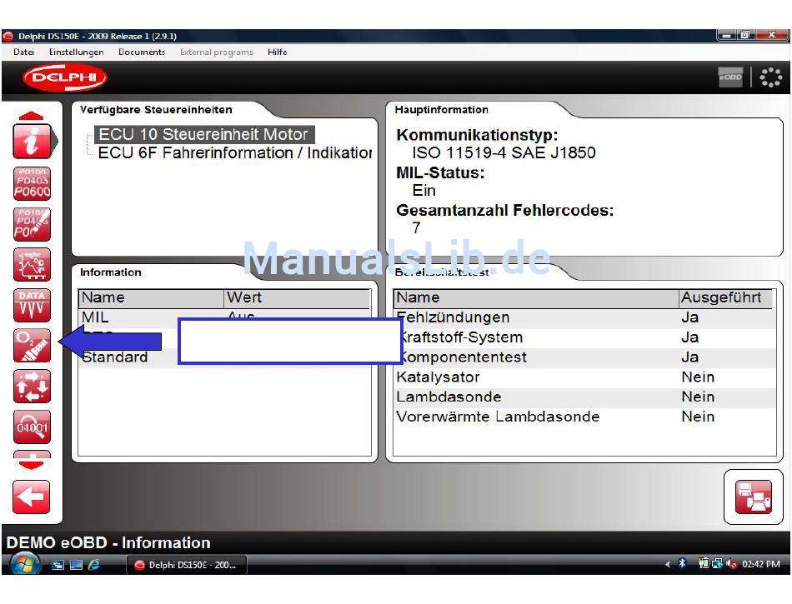Select ECU 10 Steuereinheit Motor
Image resolution: width=792 pixels, height=604 pixels.
(203, 134)
